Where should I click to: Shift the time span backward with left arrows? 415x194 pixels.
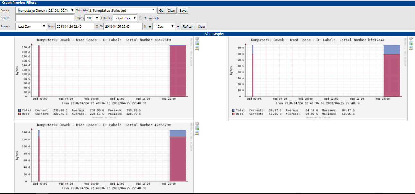tap(150, 27)
